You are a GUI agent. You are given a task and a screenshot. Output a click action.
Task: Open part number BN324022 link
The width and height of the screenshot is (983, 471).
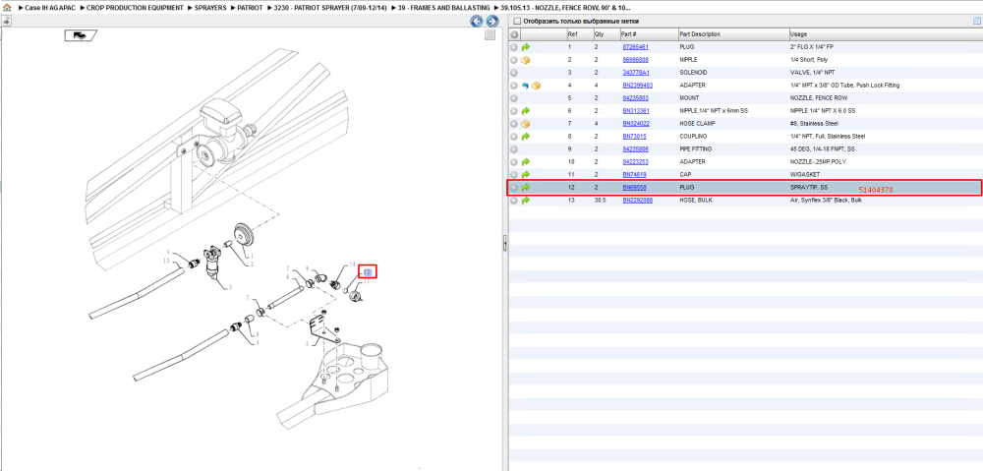(x=636, y=124)
